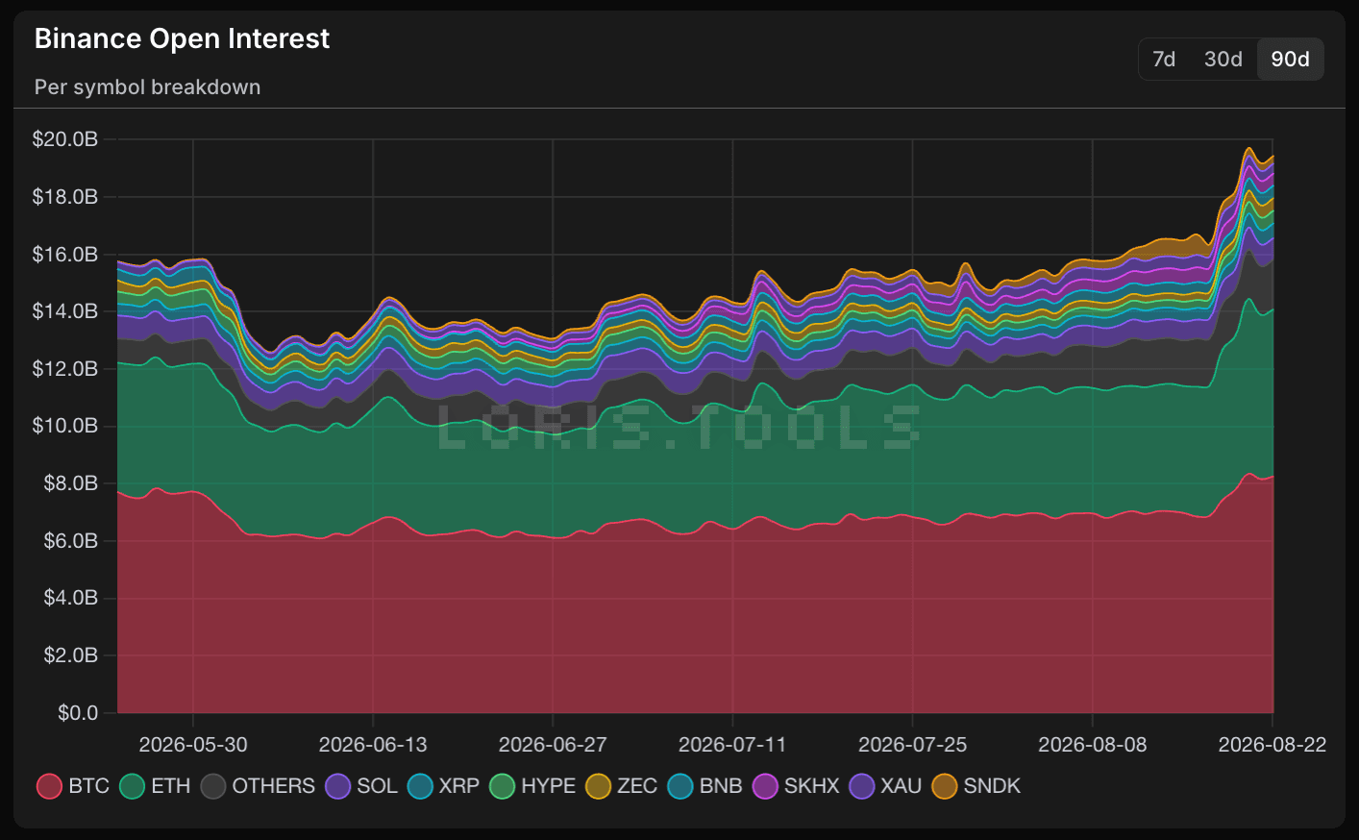Click the 2026-08-08 date axis label
Viewport: 1359px width, 840px height.
tap(1093, 745)
